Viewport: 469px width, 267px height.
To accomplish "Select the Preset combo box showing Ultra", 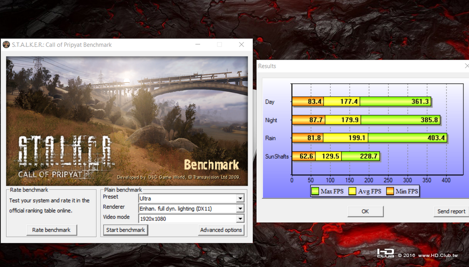I will pyautogui.click(x=191, y=198).
